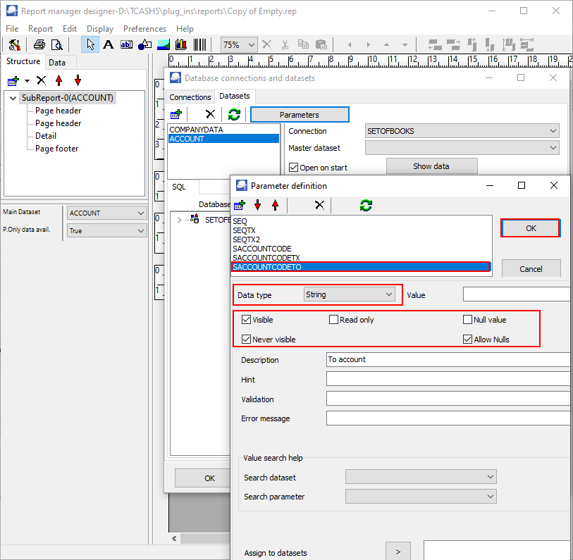Move parameter down with red arrow
The image size is (573, 560).
click(258, 205)
